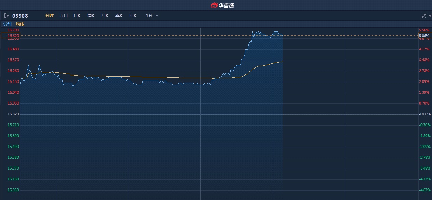Click the 华盛通 logo in the title bar
432x200 pixels.
[222, 5]
